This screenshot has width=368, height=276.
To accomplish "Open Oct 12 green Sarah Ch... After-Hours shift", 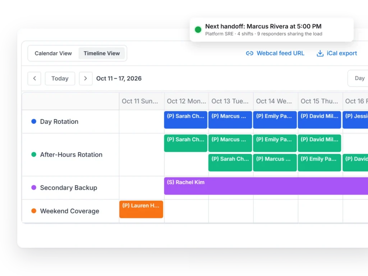I will pyautogui.click(x=186, y=143).
